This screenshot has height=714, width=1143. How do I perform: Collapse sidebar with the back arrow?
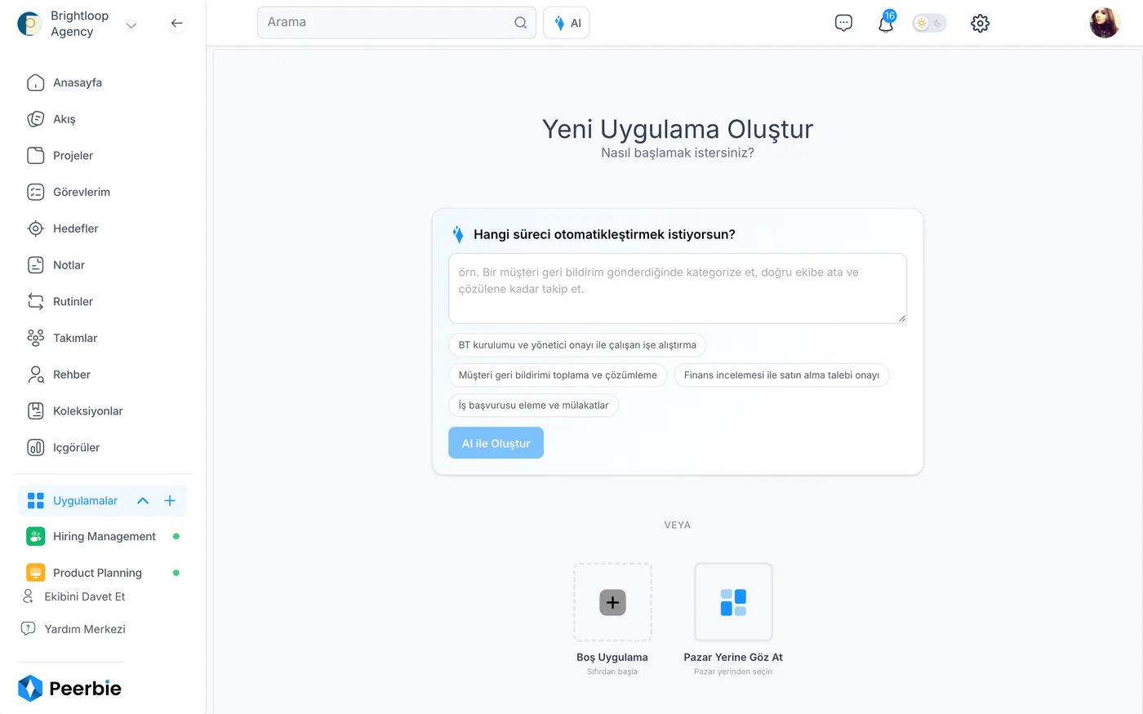176,23
